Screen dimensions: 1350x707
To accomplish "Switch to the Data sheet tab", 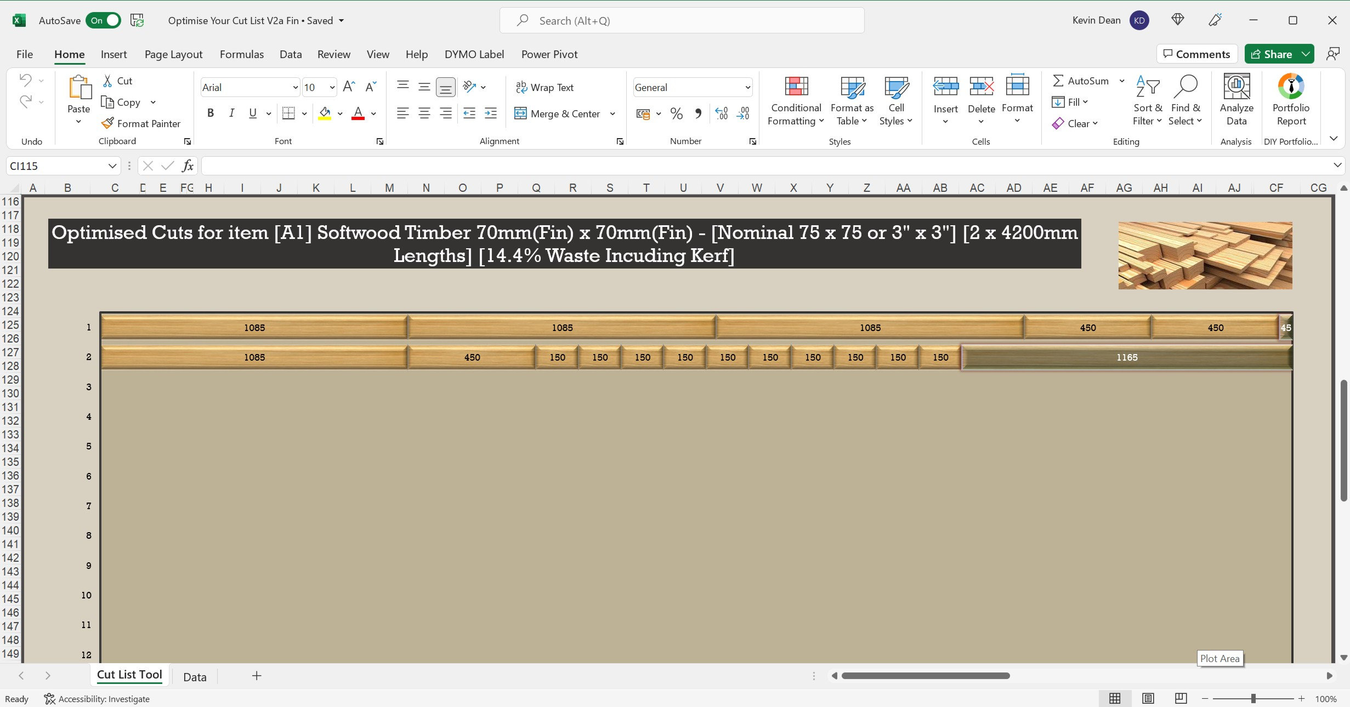I will (194, 676).
